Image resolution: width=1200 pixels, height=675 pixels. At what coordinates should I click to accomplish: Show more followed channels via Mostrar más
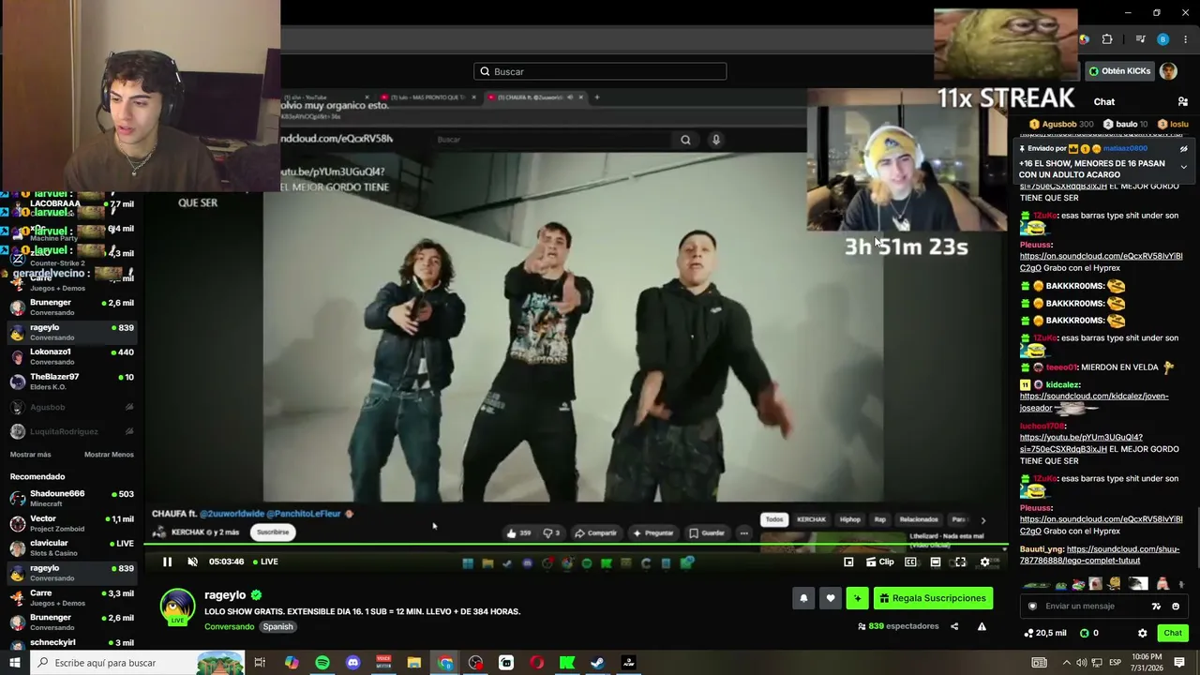(30, 455)
